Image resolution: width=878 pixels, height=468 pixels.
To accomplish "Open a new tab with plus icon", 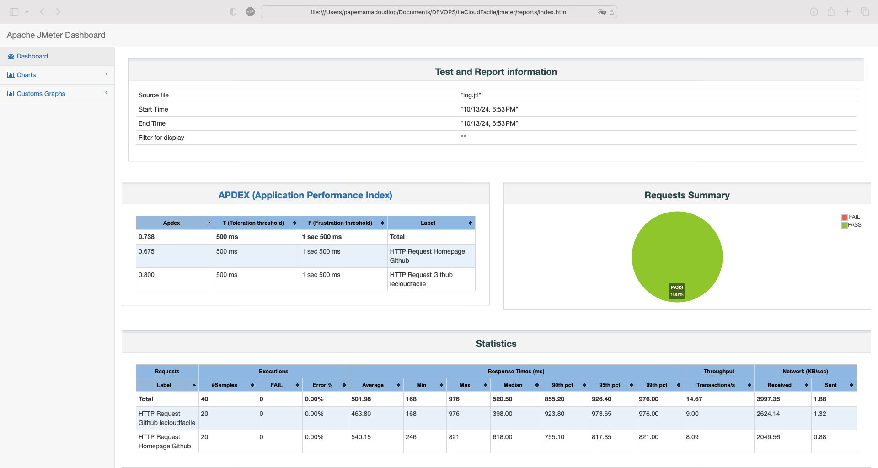I will coord(847,12).
